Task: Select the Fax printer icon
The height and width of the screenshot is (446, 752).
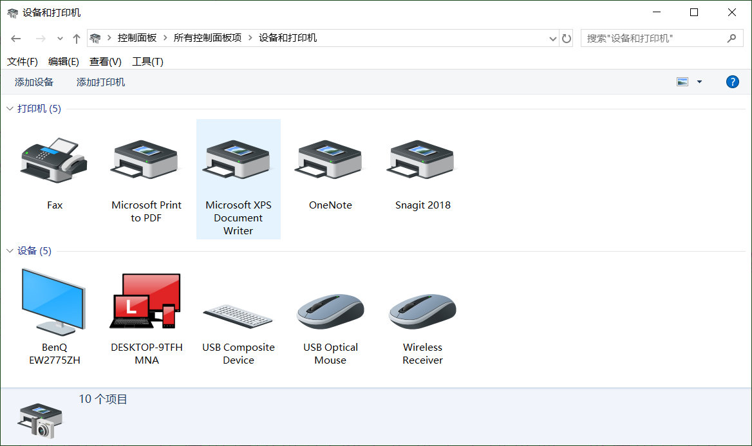Action: point(54,160)
